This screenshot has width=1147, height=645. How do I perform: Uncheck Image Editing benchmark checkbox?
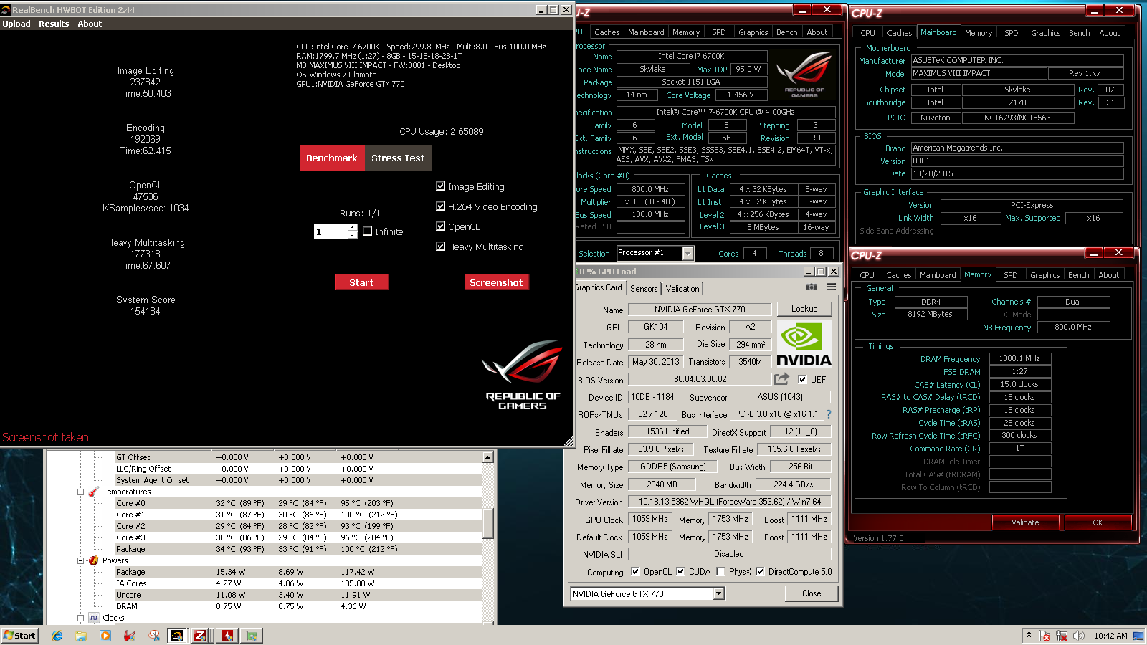coord(440,186)
